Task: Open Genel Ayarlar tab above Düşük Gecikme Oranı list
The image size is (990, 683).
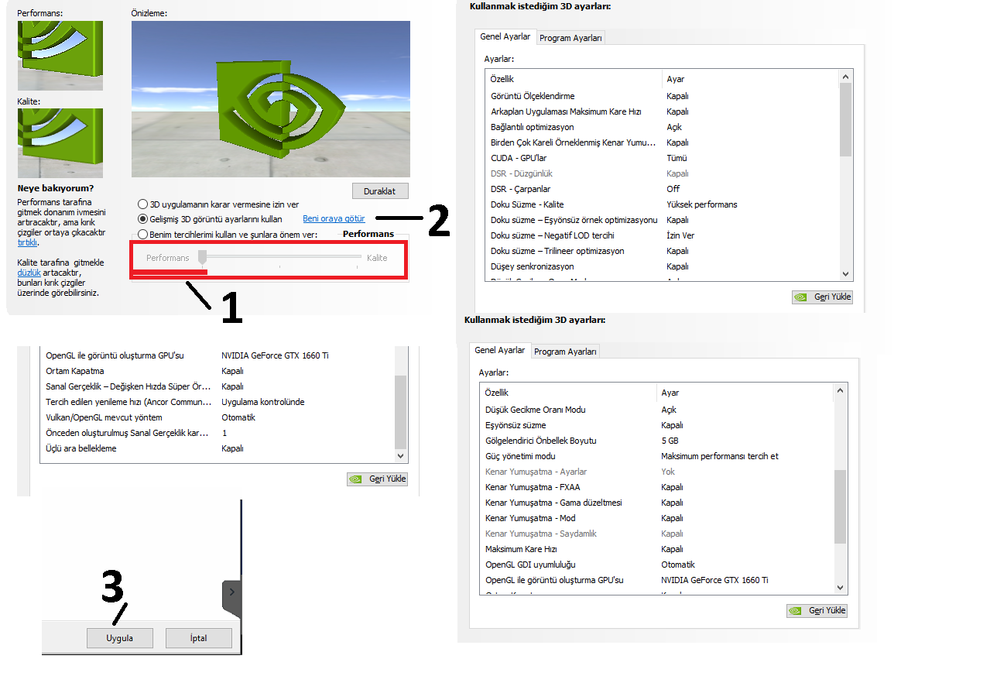Action: point(500,350)
